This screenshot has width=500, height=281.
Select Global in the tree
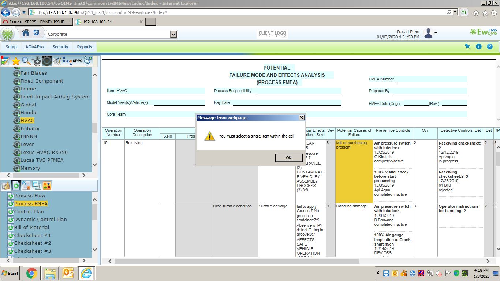click(x=28, y=105)
